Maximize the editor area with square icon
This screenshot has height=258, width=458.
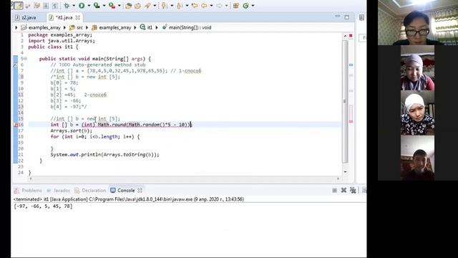346,17
